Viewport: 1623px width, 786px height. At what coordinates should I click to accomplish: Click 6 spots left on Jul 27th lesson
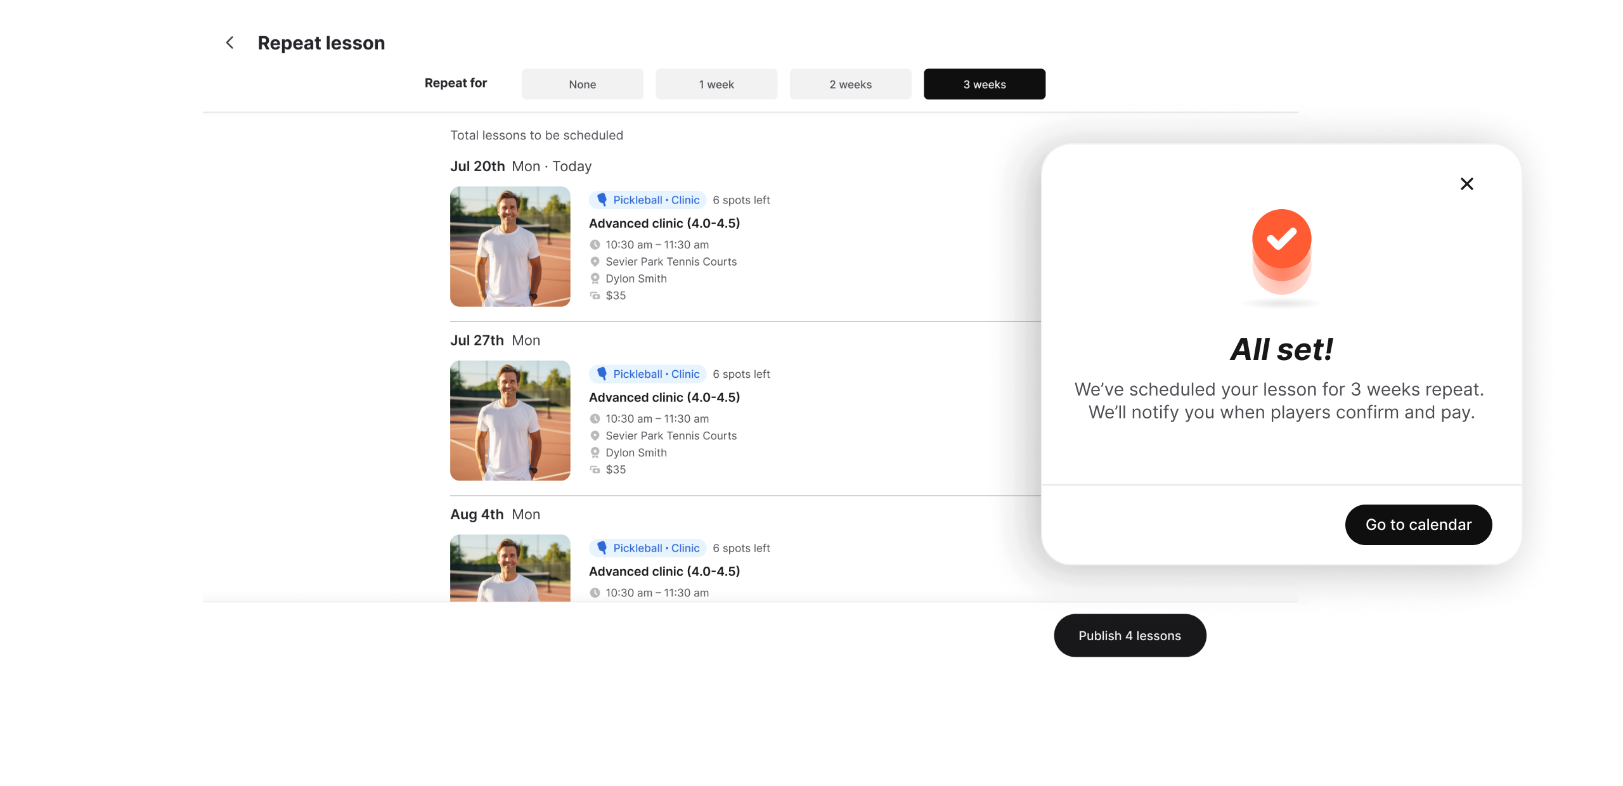pos(741,374)
